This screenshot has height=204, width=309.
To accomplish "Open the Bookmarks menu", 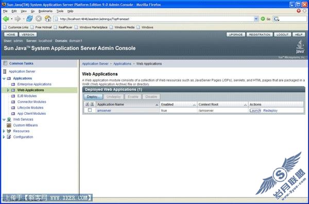I will click(x=45, y=11).
